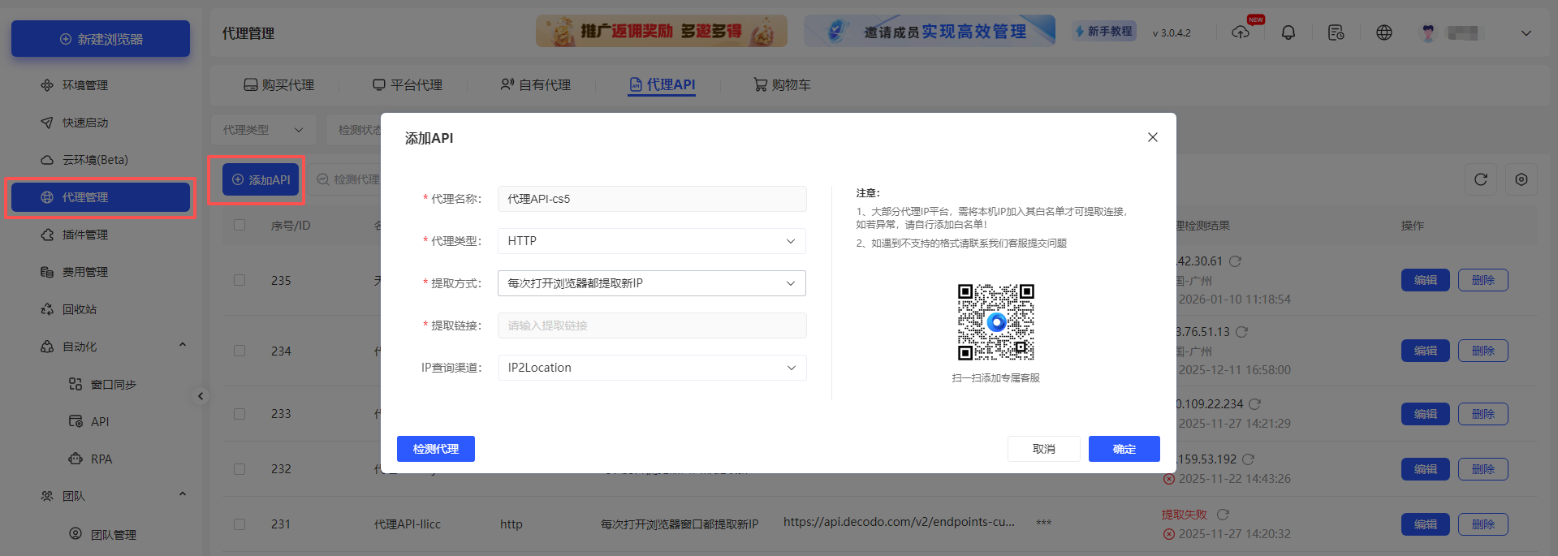This screenshot has width=1558, height=556.
Task: Tick the select-all checkbox in the table header
Action: point(240,225)
